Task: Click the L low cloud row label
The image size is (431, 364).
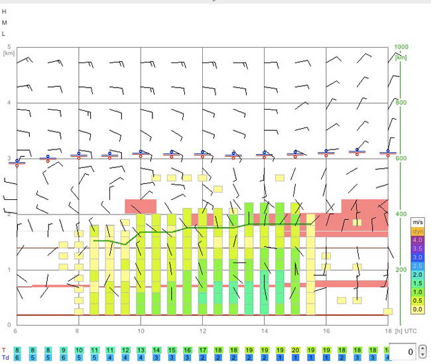Action: coord(3,34)
